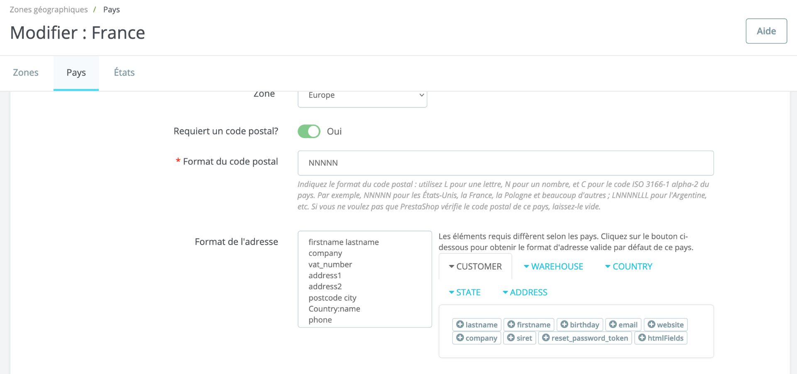
Task: Click the 'postcode city' line in address format
Action: click(x=332, y=298)
